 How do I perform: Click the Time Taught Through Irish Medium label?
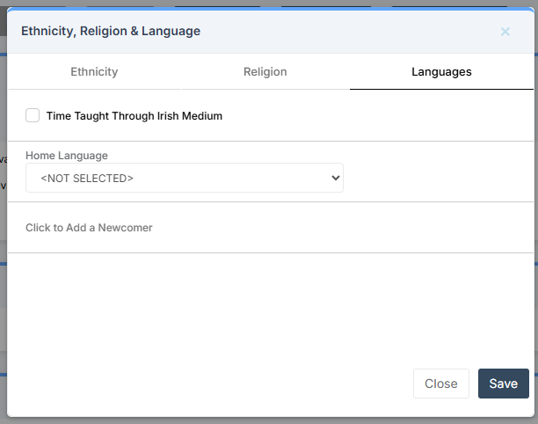coord(134,116)
